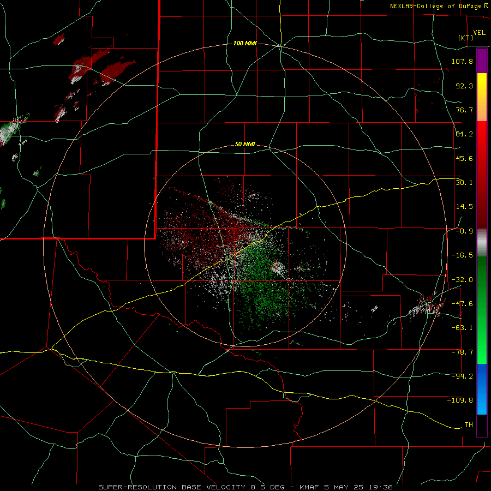Viewport: 491px width, 491px height.
Task: Click the 100 NMI range ring label
Action: click(245, 43)
